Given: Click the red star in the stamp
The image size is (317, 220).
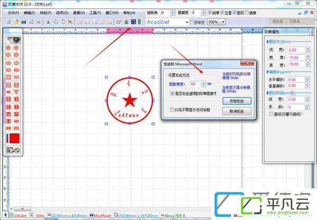Looking at the screenshot, I should 130,100.
